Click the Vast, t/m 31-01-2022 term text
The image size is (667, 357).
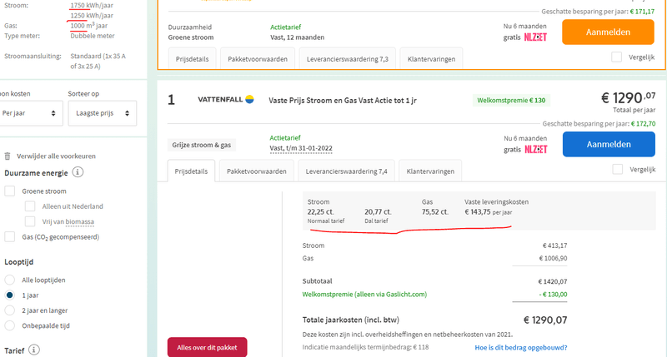301,148
